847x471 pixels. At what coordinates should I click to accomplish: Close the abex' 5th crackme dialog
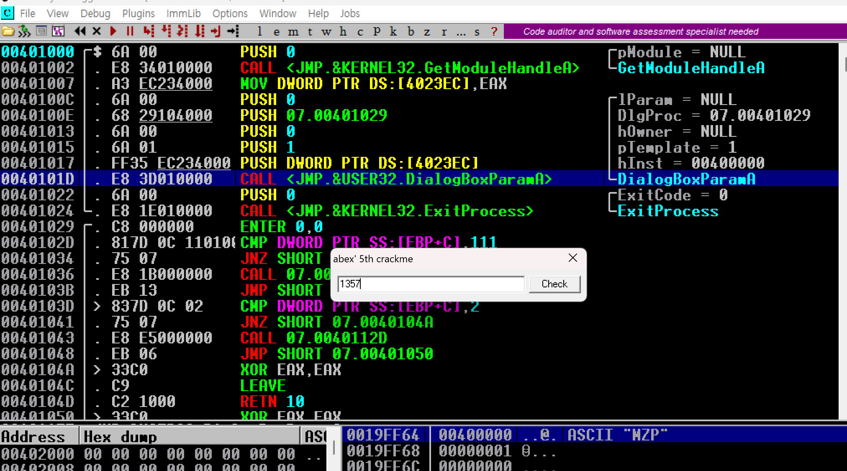pos(572,258)
